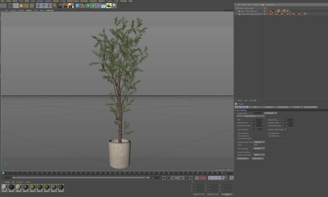
Task: Click the Save Preset button
Action: tap(257, 159)
